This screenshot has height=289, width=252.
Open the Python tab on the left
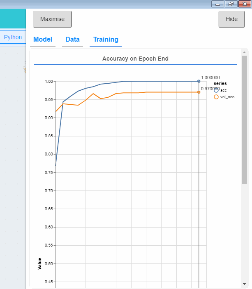point(13,37)
